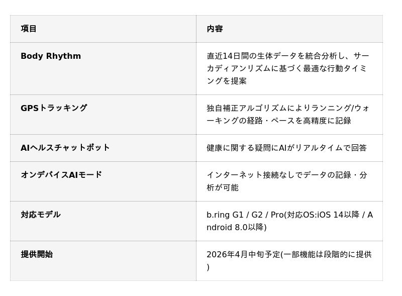Click the 内容 column header
402x296 pixels.
(215, 29)
